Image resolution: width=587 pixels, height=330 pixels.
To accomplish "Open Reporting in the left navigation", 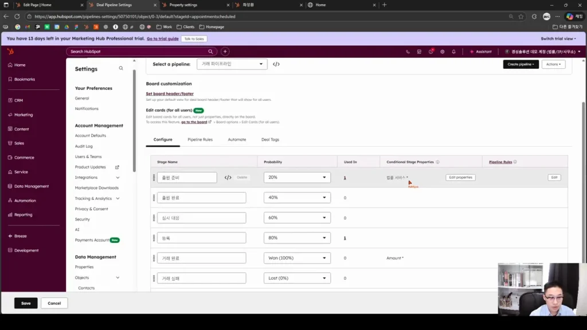I will point(20,215).
